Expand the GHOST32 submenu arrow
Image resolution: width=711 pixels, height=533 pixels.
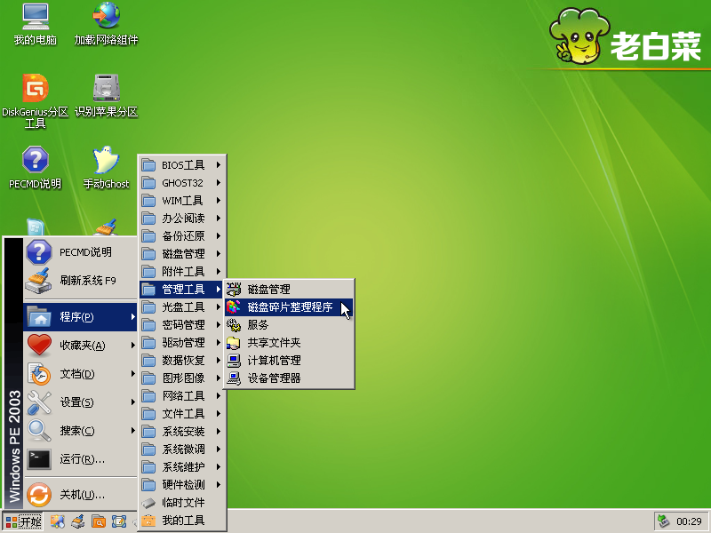click(x=219, y=183)
